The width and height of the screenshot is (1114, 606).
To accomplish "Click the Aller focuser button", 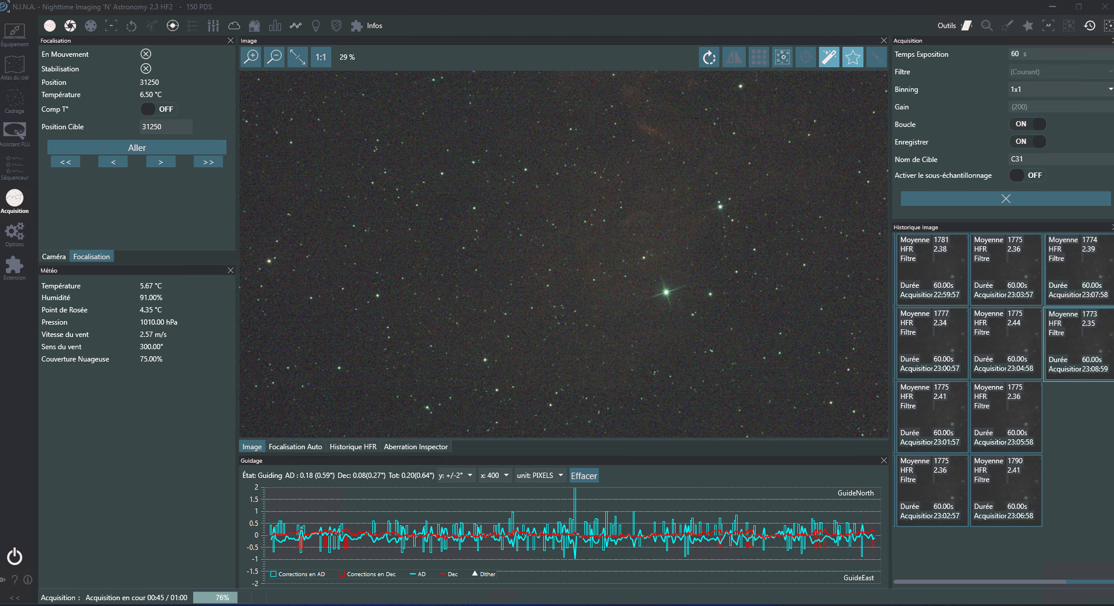I will coord(137,147).
